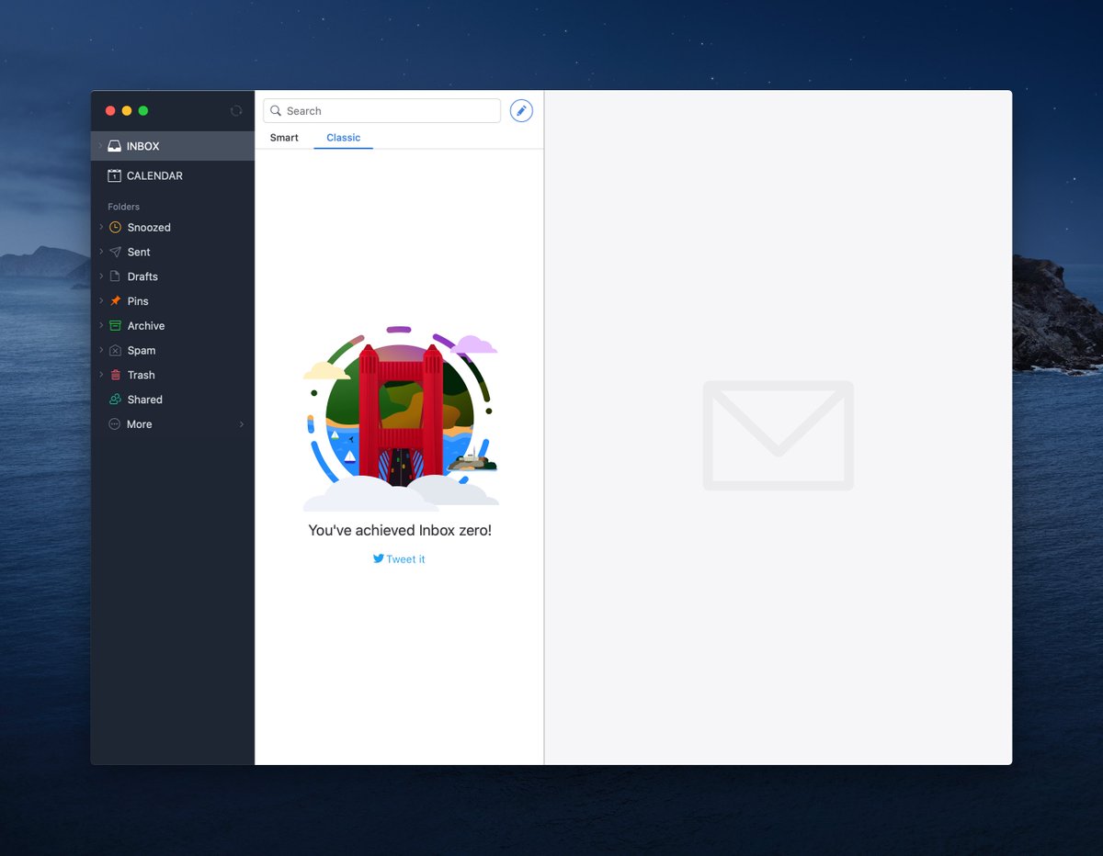Click the Sent paper plane icon
This screenshot has height=856, width=1103.
pyautogui.click(x=115, y=252)
